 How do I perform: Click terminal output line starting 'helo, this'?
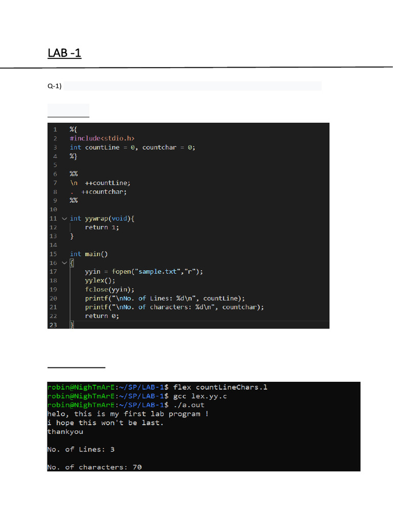click(x=128, y=414)
